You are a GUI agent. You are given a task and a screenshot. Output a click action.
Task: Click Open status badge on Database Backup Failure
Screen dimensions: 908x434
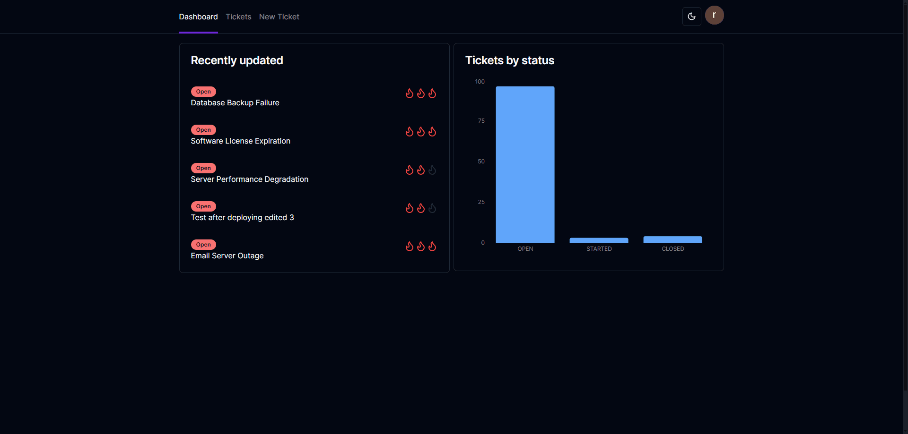[x=203, y=92]
